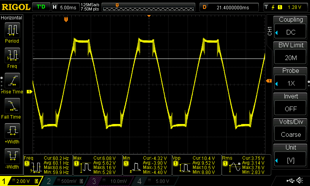The width and height of the screenshot is (310, 186).
Task: Select the channel 3 tab at 10.0mV
Action: click(109, 181)
